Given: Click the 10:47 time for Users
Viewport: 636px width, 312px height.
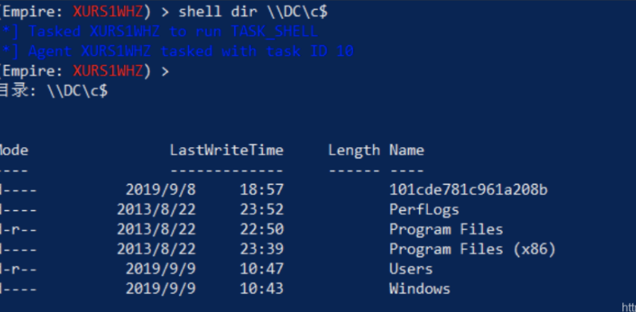Looking at the screenshot, I should pyautogui.click(x=261, y=269).
